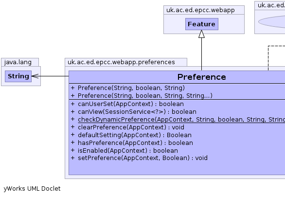The width and height of the screenshot is (285, 197).
Task: Click the canView(SessionService<?>) method entry
Action: 137,112
